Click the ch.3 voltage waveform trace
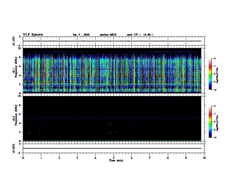 click(112, 148)
